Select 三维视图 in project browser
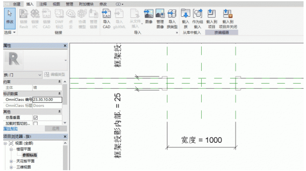 click(24, 167)
